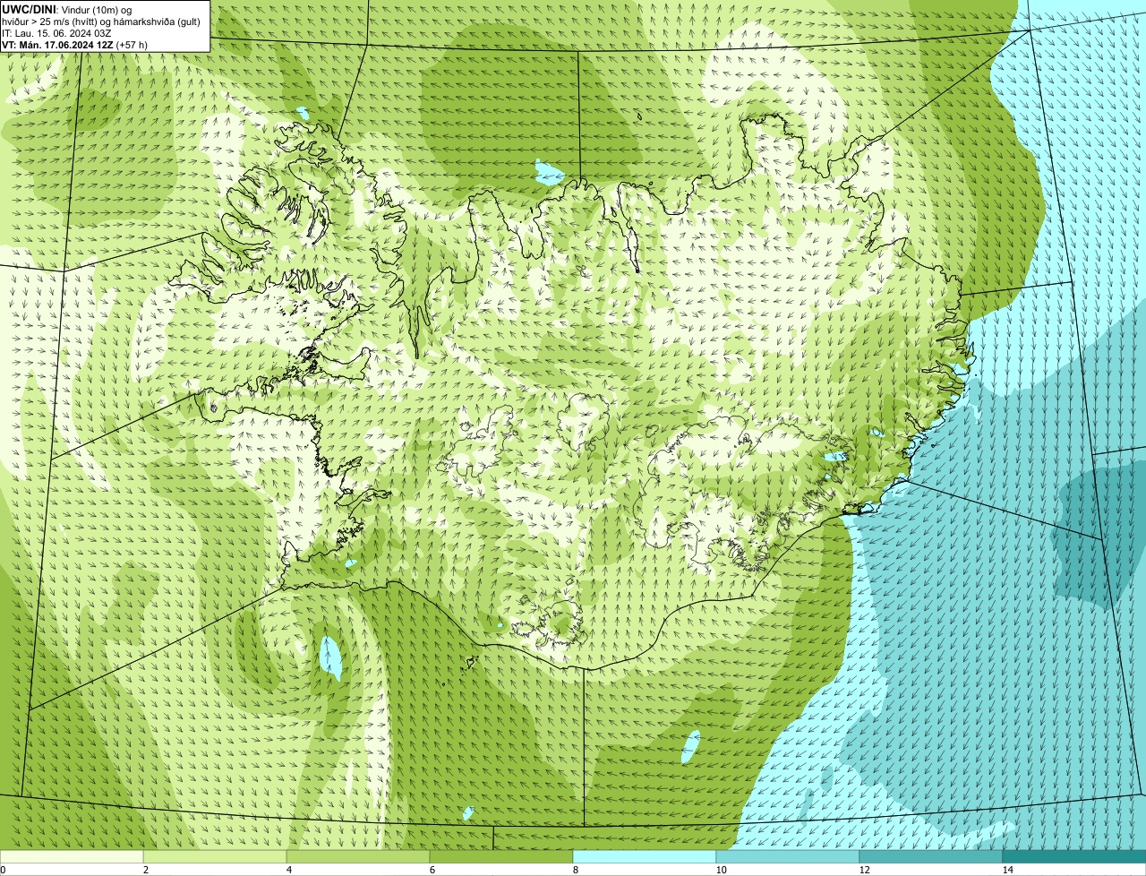Click the "14" label on the scale

point(1007,870)
